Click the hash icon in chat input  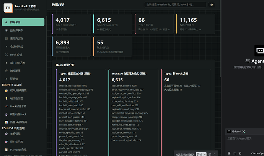pyautogui.click(x=235, y=153)
